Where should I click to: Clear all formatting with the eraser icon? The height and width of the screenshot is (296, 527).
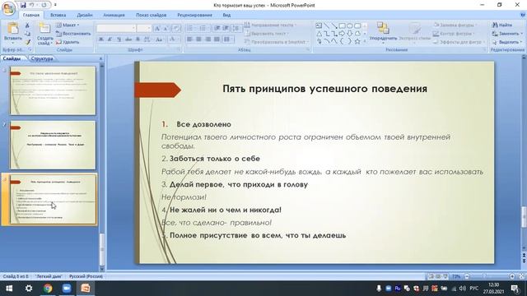pyautogui.click(x=177, y=28)
